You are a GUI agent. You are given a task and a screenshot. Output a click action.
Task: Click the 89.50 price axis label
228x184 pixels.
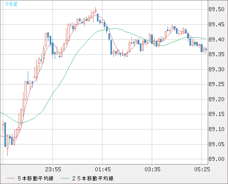[216, 9]
